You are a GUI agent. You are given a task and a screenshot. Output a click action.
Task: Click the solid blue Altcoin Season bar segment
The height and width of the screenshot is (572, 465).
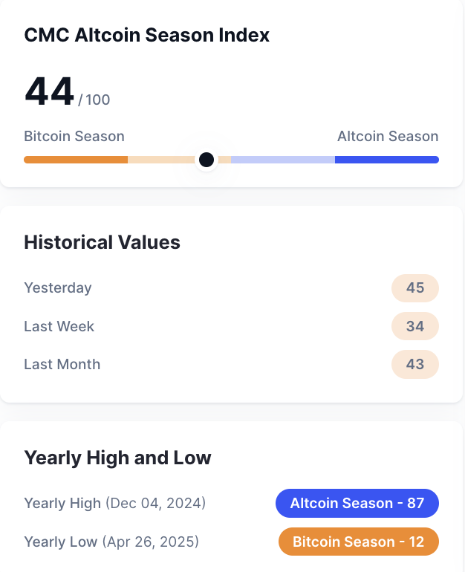[x=387, y=160]
